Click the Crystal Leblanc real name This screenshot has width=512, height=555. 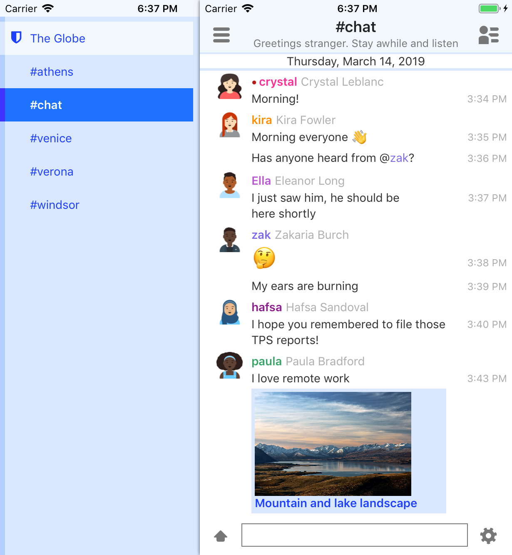coord(342,82)
